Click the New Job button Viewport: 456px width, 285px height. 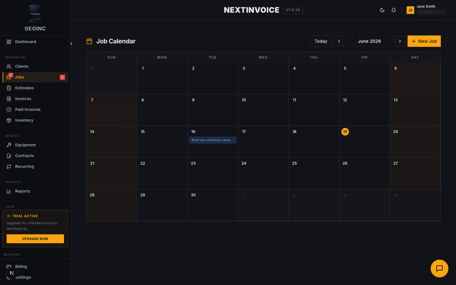424,41
